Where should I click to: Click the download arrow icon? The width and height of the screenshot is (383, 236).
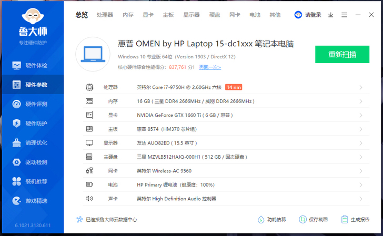pos(331,15)
